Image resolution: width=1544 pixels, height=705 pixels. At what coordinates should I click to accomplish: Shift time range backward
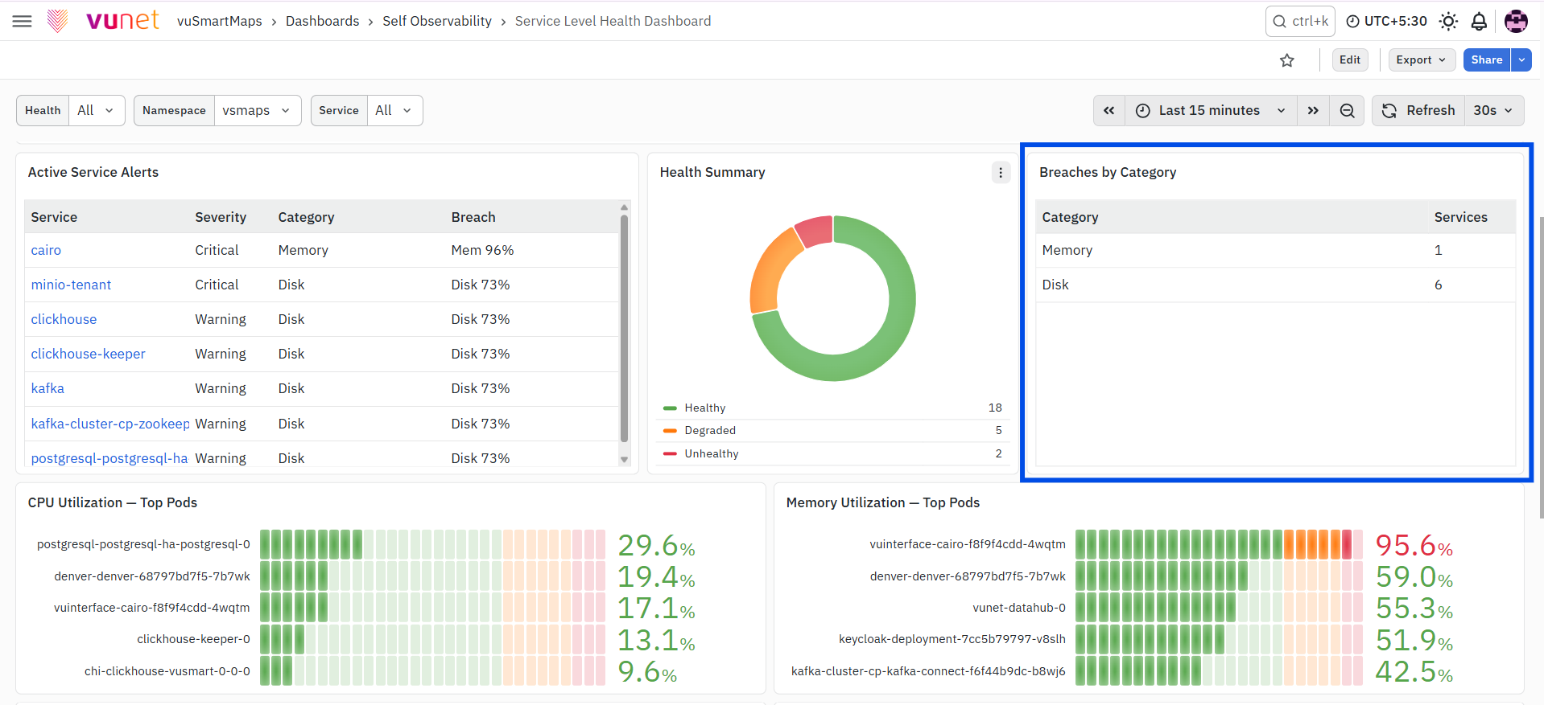(1108, 111)
